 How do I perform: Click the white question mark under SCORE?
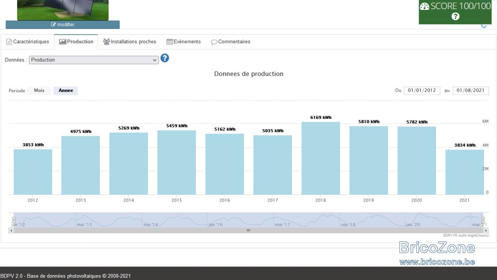[456, 17]
